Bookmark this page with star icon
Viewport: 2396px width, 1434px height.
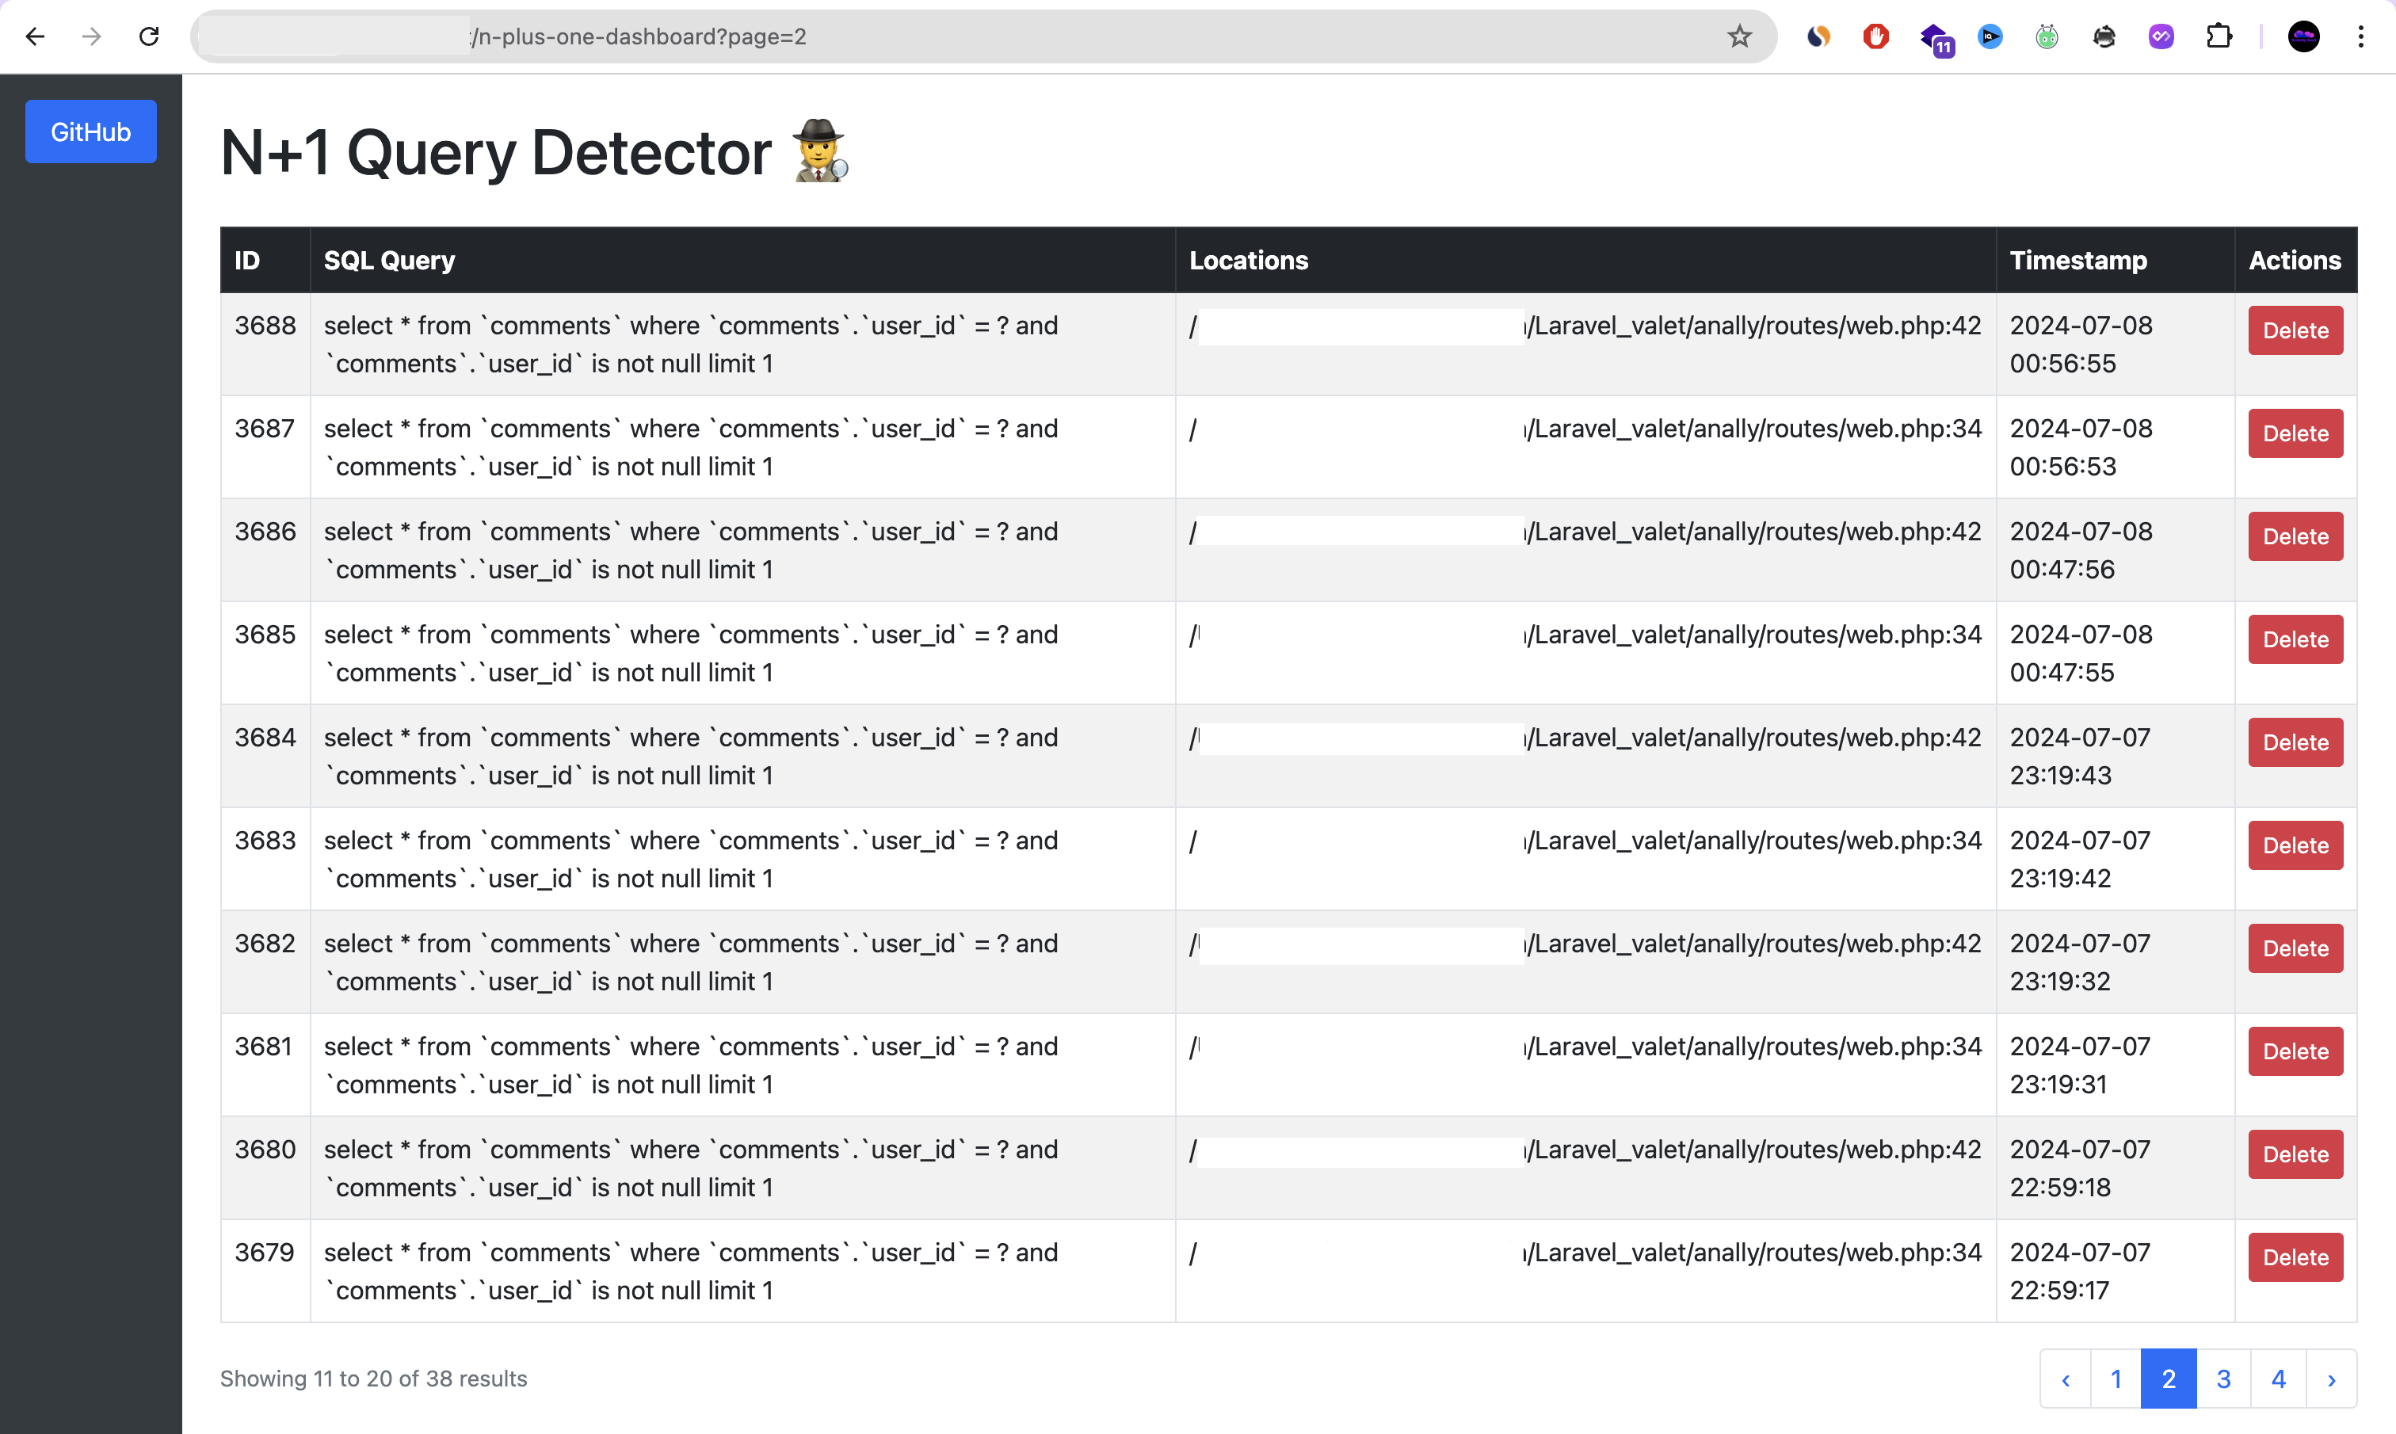1739,36
